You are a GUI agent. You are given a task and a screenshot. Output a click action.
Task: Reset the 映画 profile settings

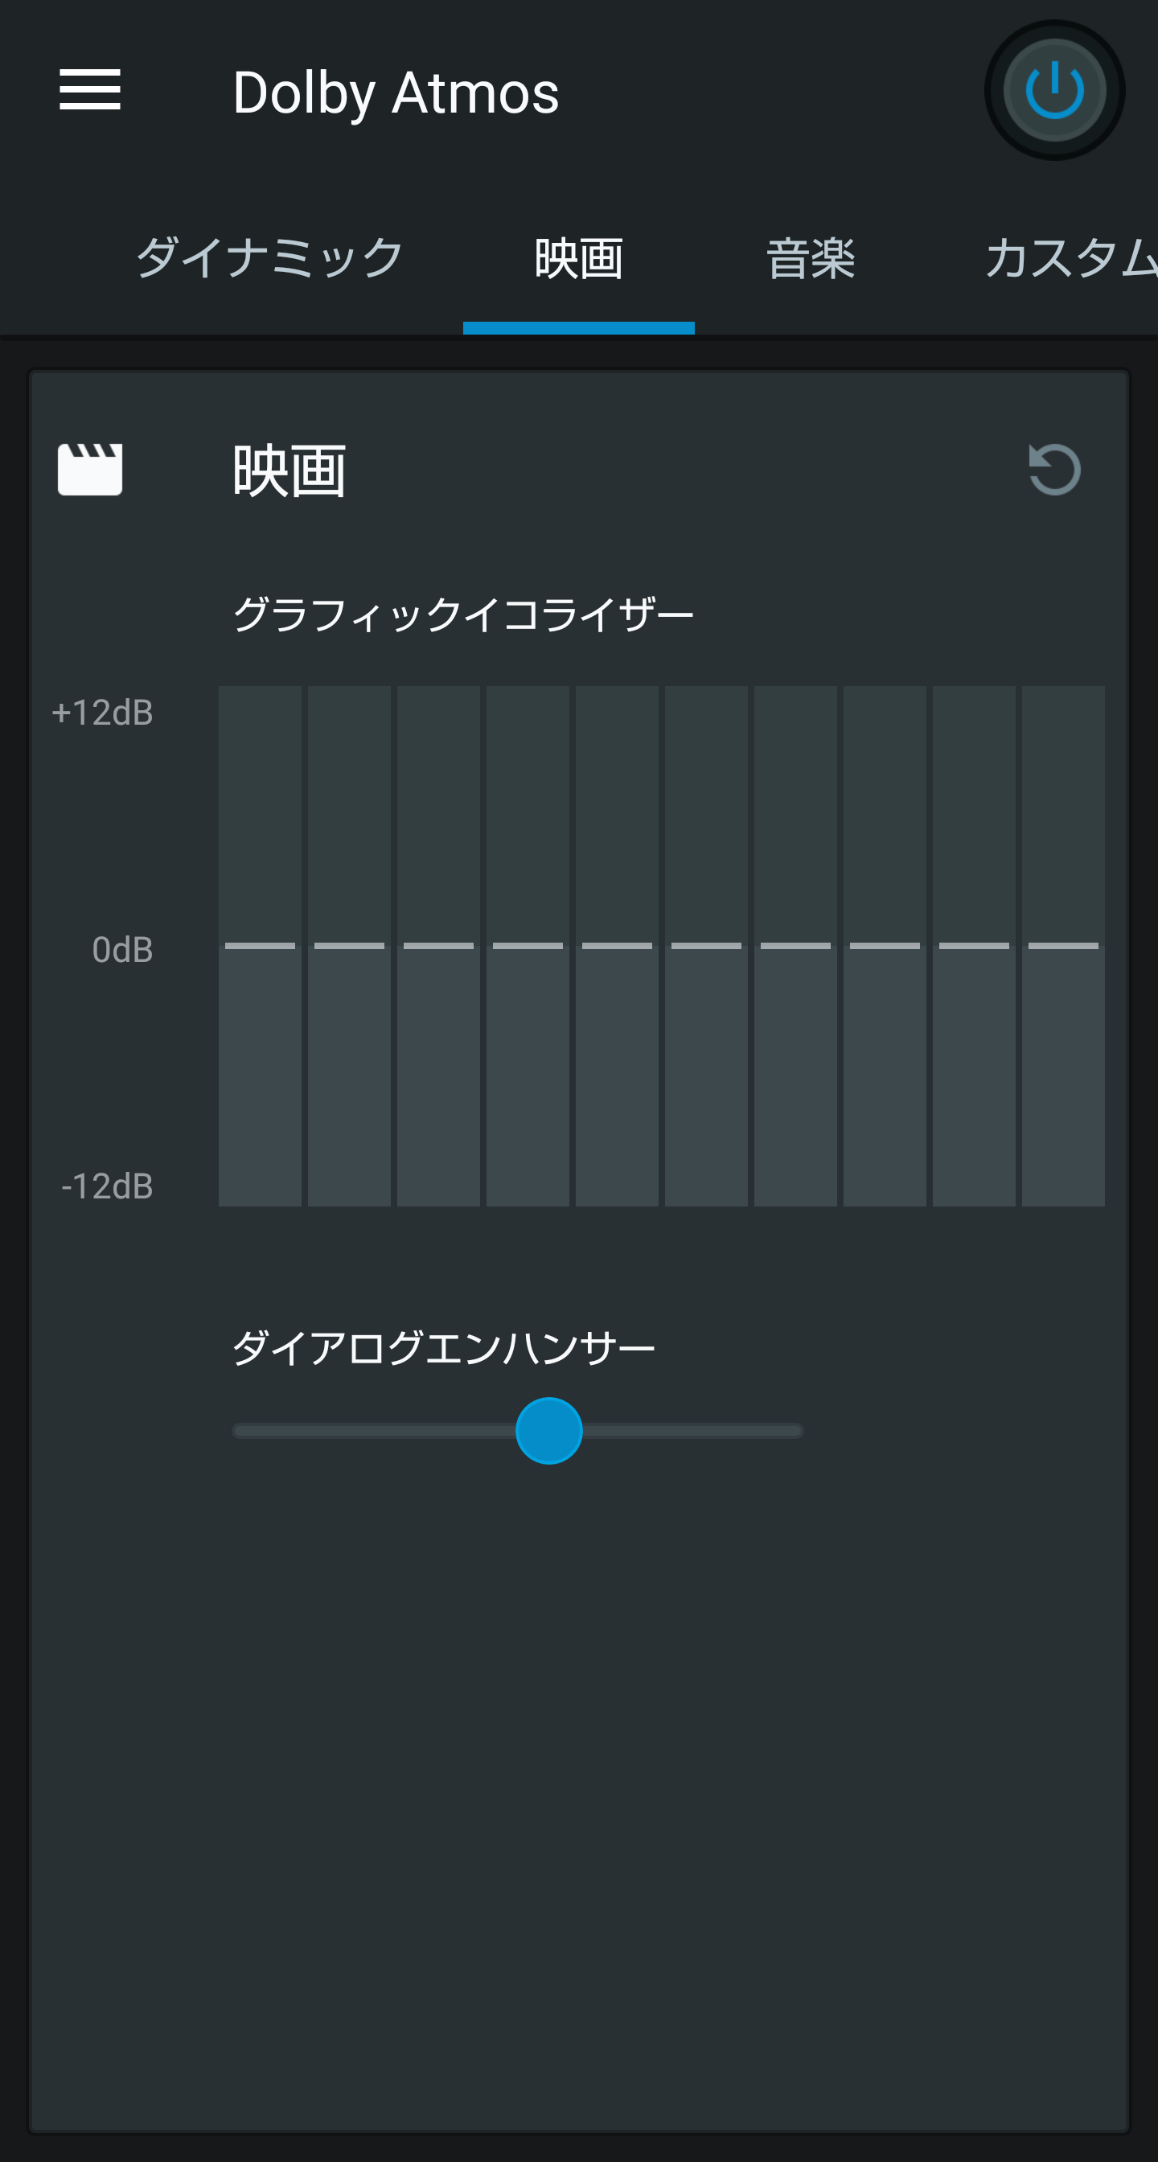[1054, 469]
